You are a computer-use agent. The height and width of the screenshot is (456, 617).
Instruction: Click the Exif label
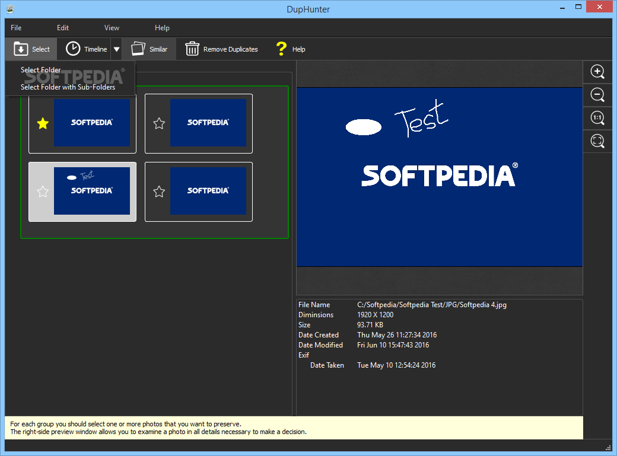pyautogui.click(x=303, y=355)
